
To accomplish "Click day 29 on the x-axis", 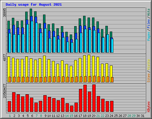I will tap(134, 116).
